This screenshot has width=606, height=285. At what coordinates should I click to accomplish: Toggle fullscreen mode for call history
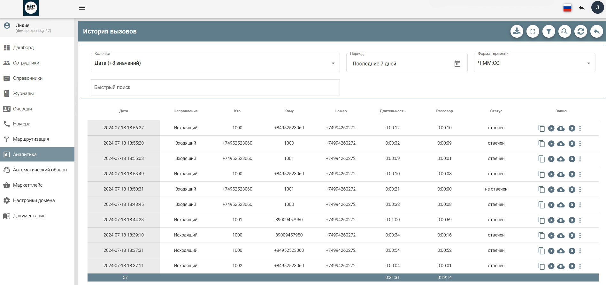coord(533,32)
